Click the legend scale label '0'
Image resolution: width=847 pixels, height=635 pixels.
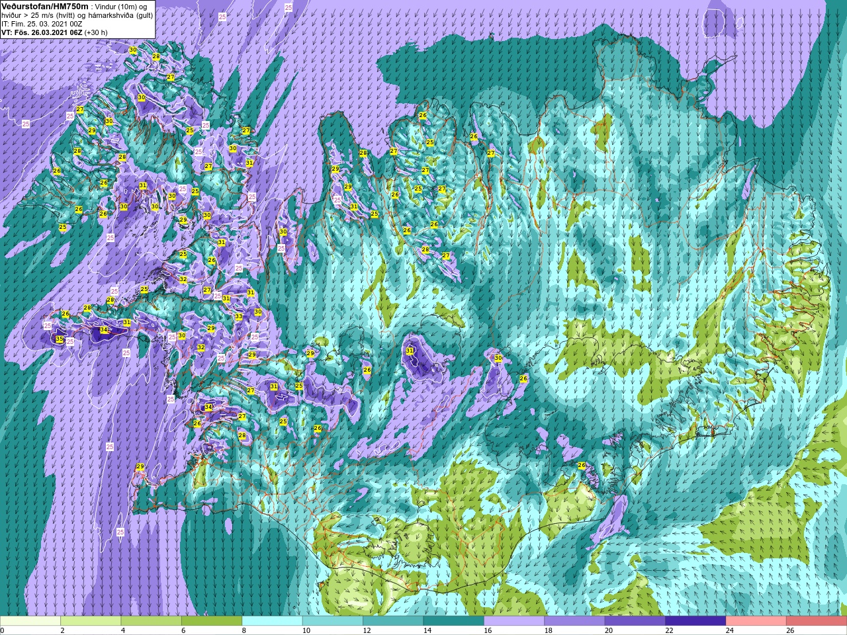click(x=2, y=630)
